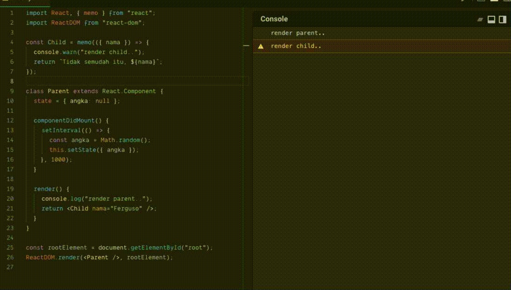Viewport: 511px width, 290px height.
Task: Place cursor on empty line 8
Action: 93,81
